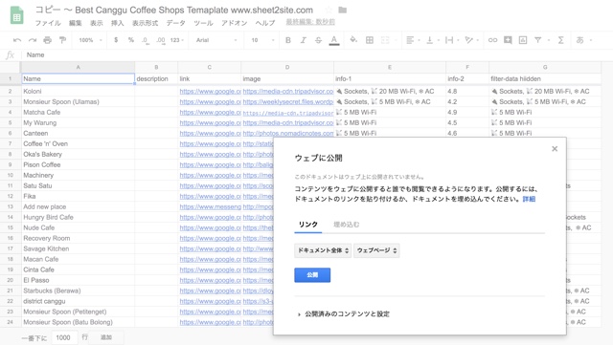Open the ヘルプ menu

coord(265,23)
